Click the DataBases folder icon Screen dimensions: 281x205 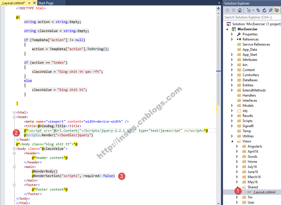239,80
